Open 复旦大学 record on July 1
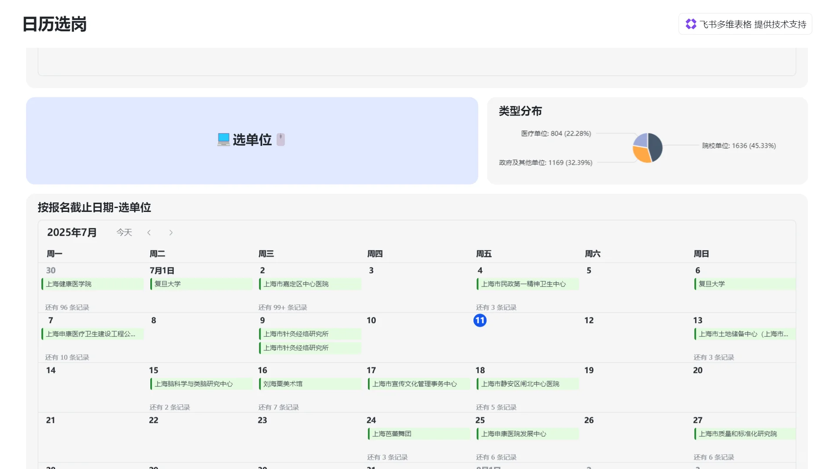Viewport: 834px width, 469px height. click(x=201, y=284)
